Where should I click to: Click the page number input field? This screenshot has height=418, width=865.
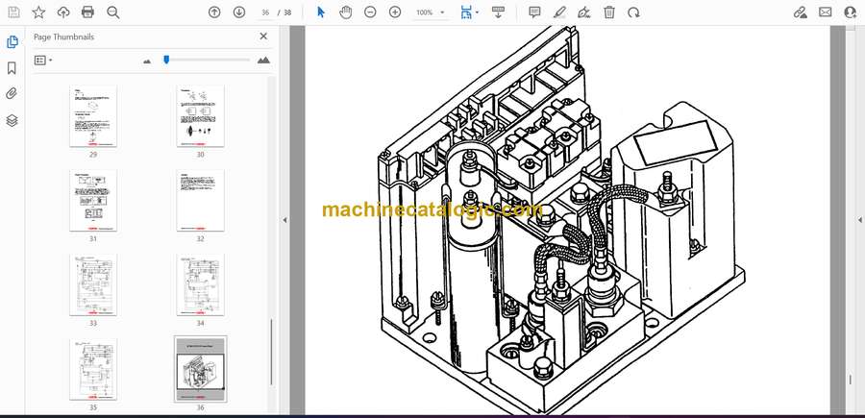(263, 12)
